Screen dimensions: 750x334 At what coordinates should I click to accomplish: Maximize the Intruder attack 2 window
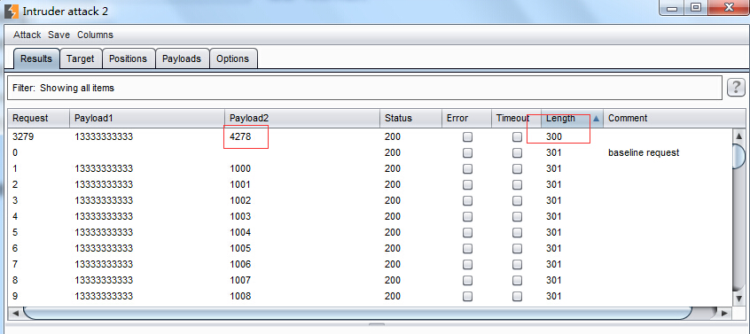pyautogui.click(x=696, y=7)
